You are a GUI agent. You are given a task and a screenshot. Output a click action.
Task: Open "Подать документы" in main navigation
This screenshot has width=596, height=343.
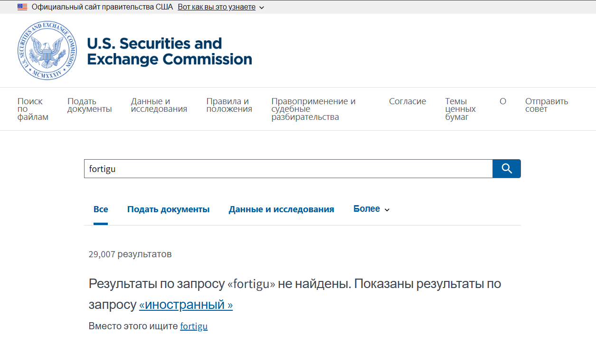[90, 105]
